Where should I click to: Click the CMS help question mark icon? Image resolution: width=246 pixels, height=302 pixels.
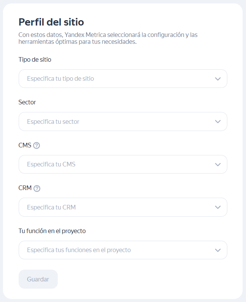[x=37, y=145]
